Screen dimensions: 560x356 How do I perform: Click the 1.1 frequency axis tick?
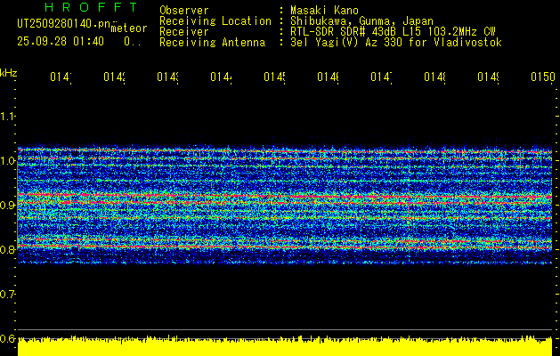(8, 117)
